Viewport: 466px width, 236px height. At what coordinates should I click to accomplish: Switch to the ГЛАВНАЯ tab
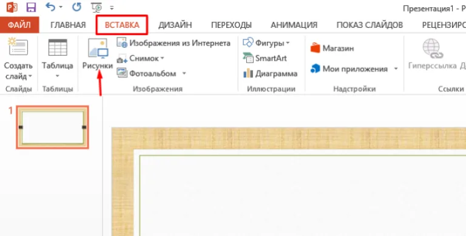68,25
